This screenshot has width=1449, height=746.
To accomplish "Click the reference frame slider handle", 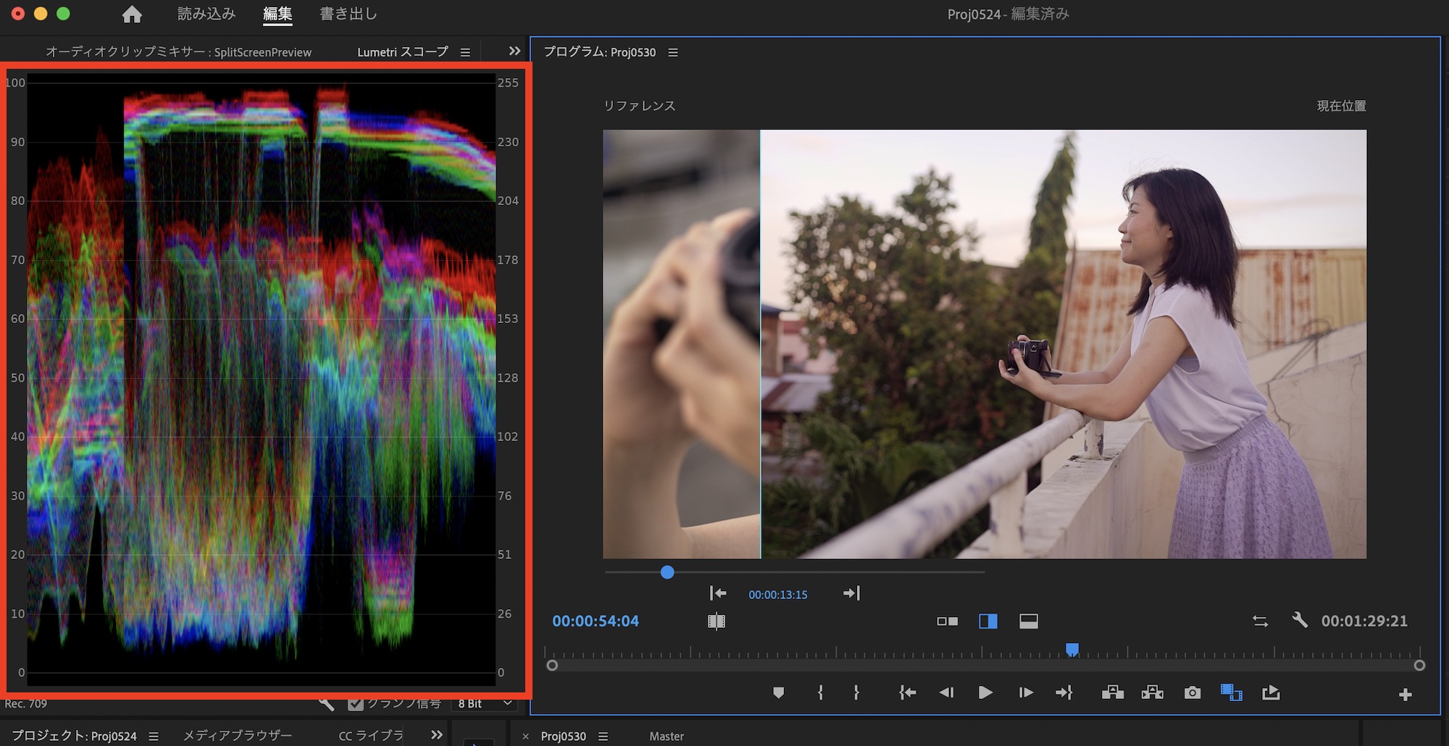I will (667, 572).
